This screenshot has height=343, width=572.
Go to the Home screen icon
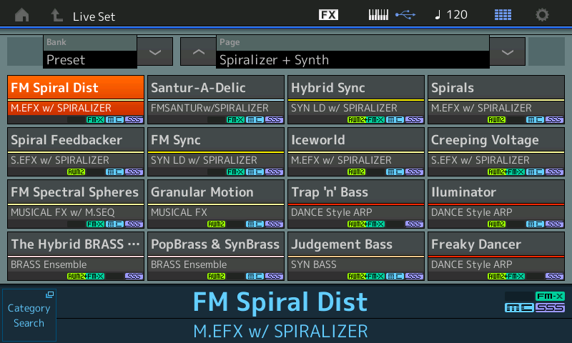coord(22,15)
